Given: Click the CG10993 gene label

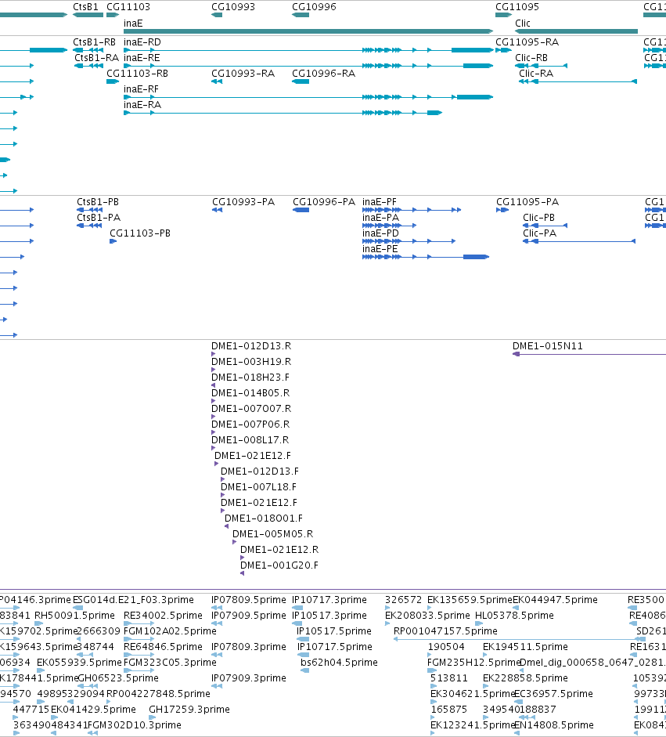Looking at the screenshot, I should [233, 7].
